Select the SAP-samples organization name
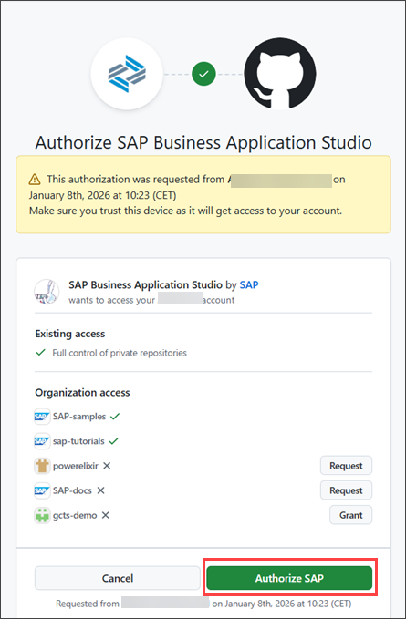Screen dimensions: 406x619 [x=79, y=417]
